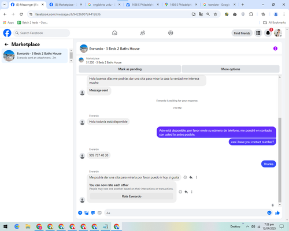289x231 pixels.
Task: Click the address bar URL
Action: (x=68, y=14)
